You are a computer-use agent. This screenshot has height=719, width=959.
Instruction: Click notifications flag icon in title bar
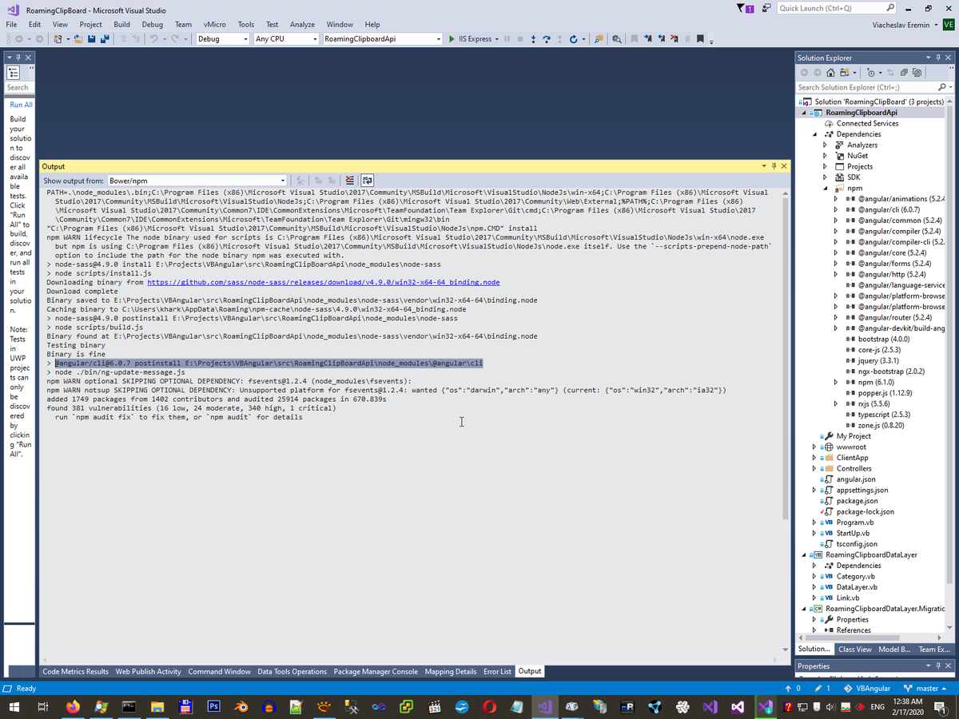coord(743,8)
